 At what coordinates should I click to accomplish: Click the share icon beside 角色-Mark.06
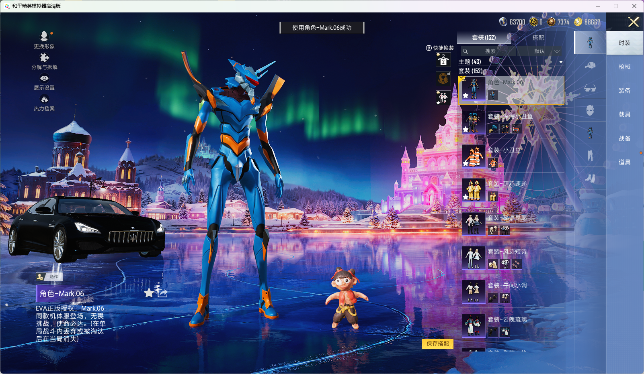(x=162, y=293)
